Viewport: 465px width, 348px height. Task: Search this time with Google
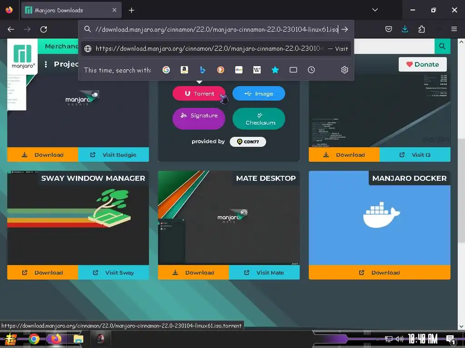[x=166, y=70]
